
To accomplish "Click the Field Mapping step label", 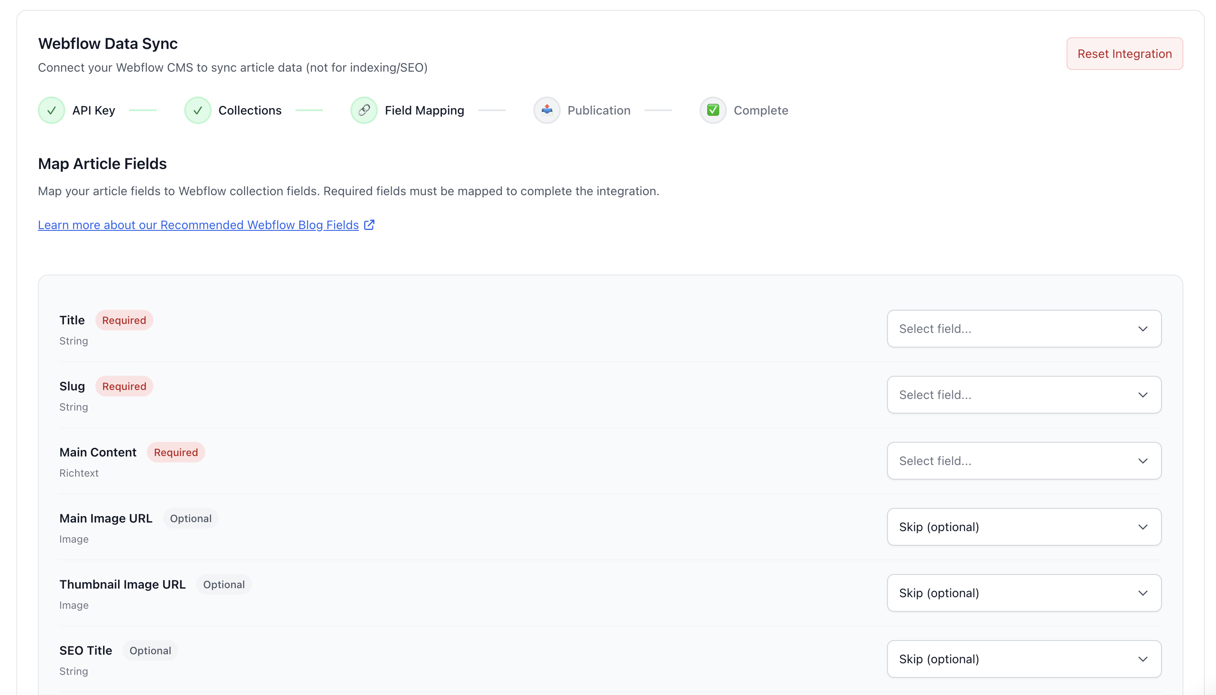I will pos(424,110).
